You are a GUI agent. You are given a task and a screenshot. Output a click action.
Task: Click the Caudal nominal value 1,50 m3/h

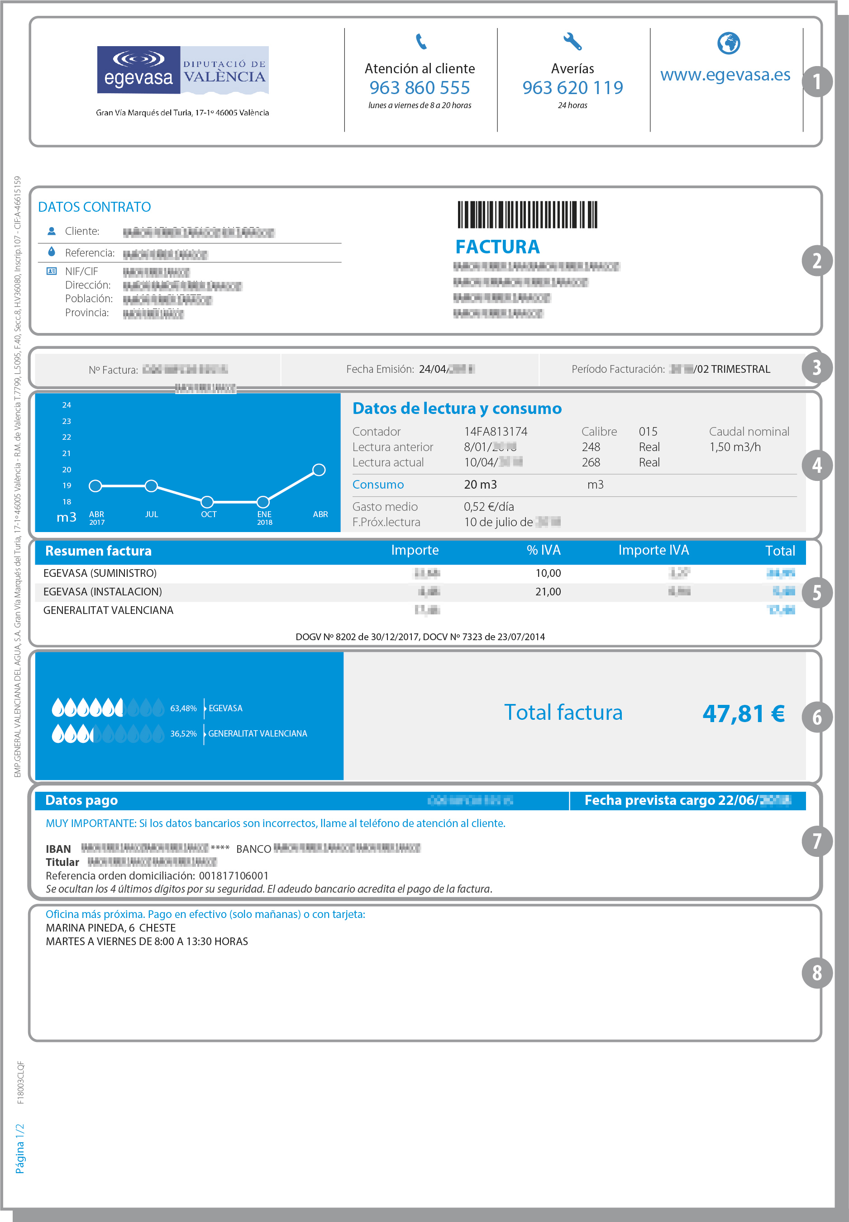[x=735, y=447]
